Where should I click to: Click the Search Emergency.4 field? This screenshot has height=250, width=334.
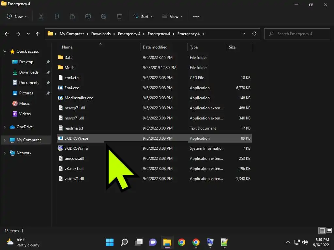297,34
